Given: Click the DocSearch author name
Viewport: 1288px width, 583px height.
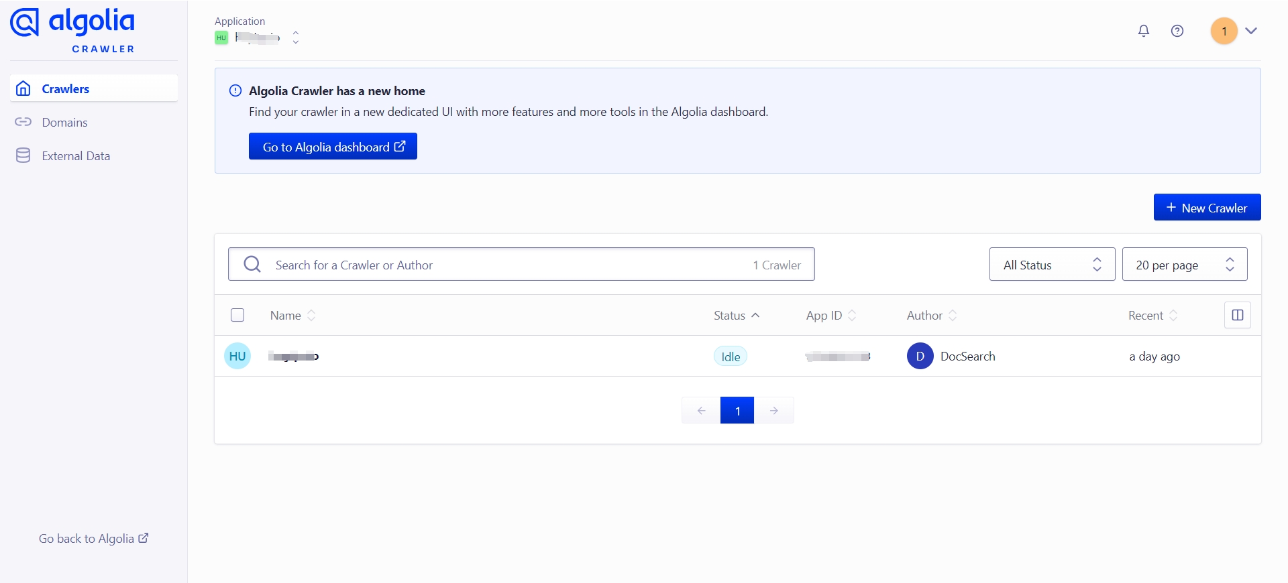Looking at the screenshot, I should pyautogui.click(x=968, y=357).
